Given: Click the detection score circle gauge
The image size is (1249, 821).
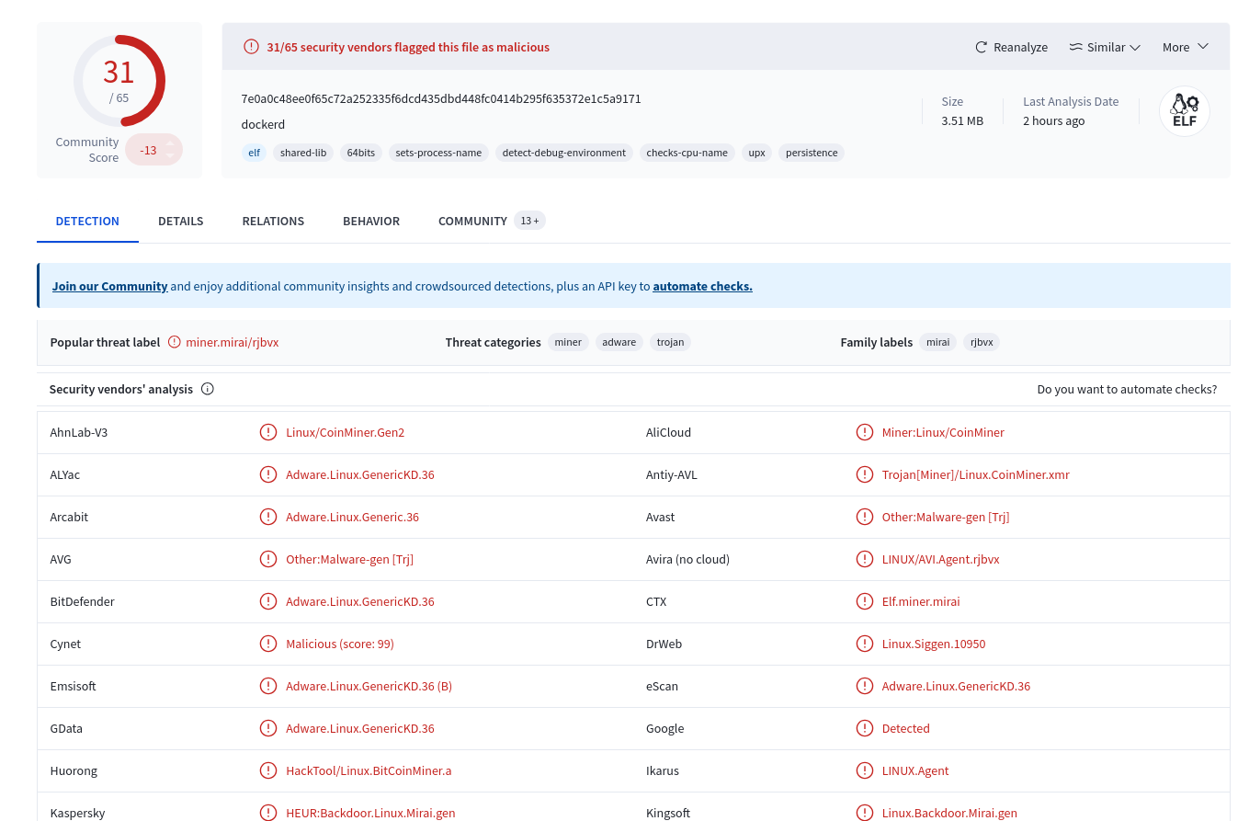Looking at the screenshot, I should click(119, 81).
